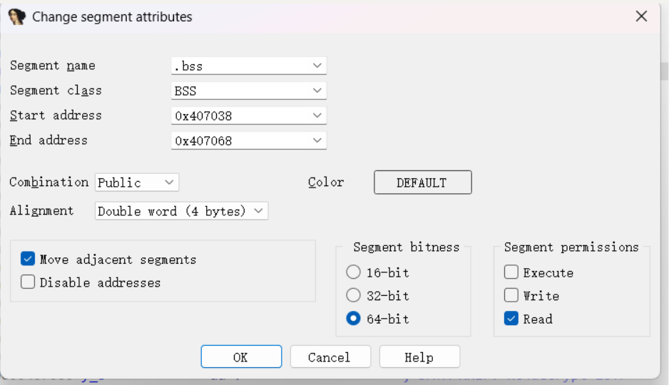Open Combination Public dropdown

(136, 183)
